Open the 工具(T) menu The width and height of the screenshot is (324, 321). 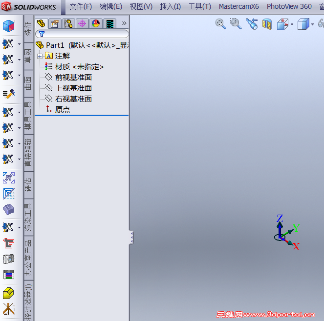(x=200, y=7)
